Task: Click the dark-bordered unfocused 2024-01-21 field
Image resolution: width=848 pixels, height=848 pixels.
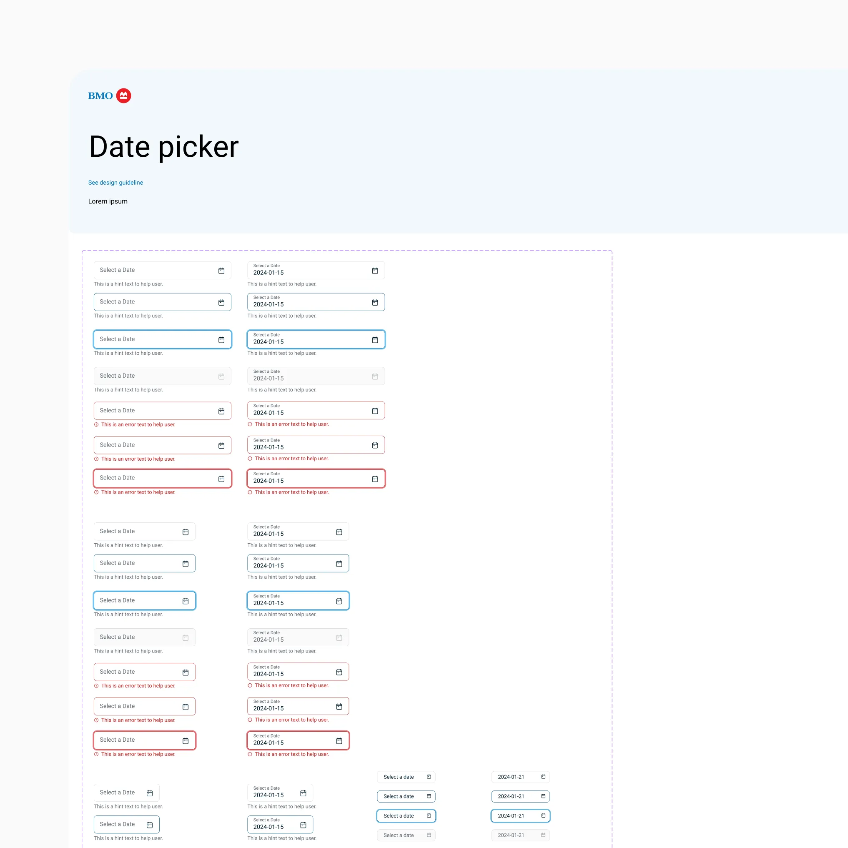Action: (521, 796)
